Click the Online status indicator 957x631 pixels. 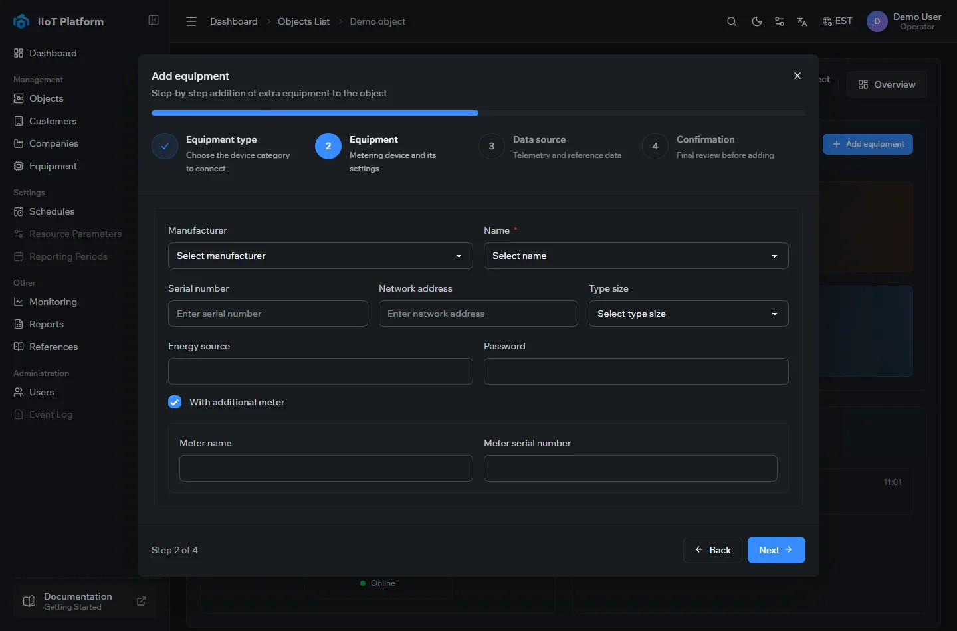(377, 583)
